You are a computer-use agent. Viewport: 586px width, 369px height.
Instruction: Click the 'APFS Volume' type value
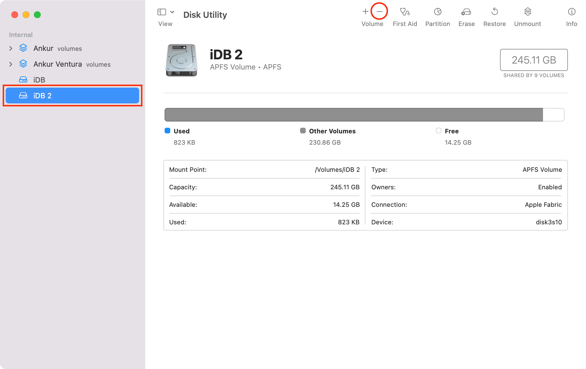542,170
